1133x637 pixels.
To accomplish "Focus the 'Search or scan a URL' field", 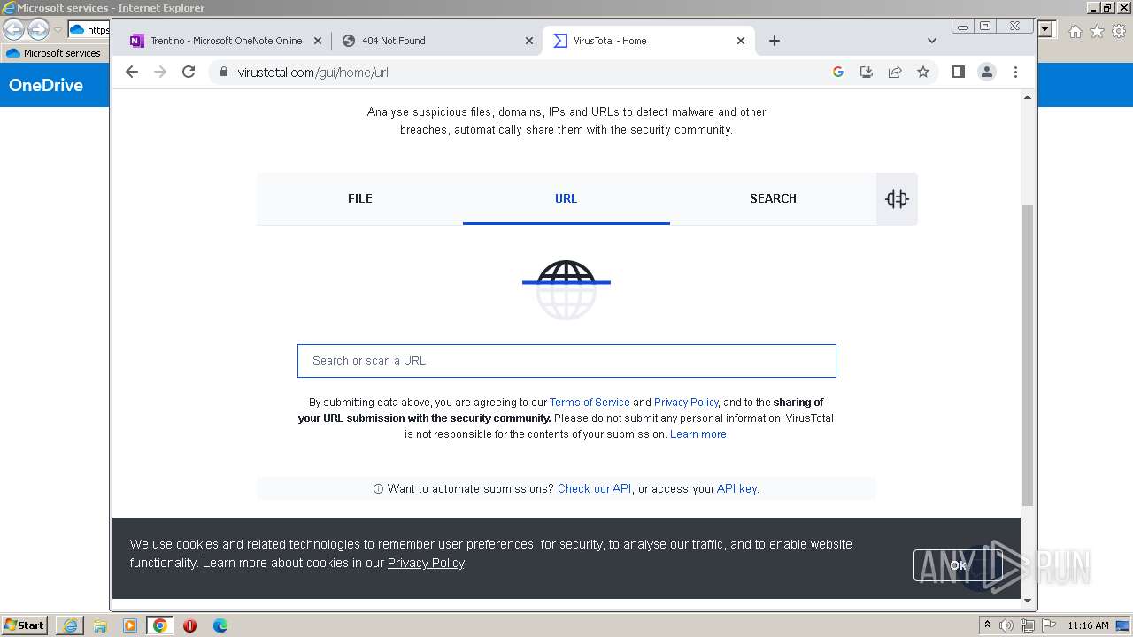I will click(566, 361).
